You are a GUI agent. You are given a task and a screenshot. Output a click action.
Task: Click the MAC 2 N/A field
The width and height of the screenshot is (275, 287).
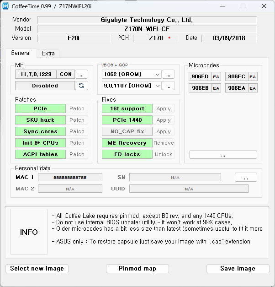click(x=70, y=189)
